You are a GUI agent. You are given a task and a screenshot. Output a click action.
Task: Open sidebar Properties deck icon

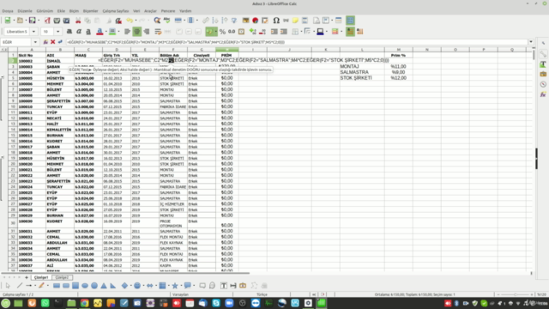point(543,54)
